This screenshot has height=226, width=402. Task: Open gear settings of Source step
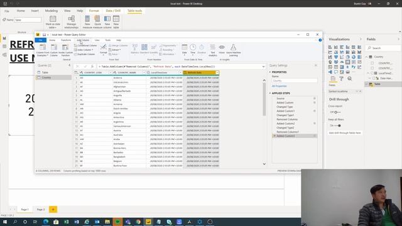coord(315,99)
